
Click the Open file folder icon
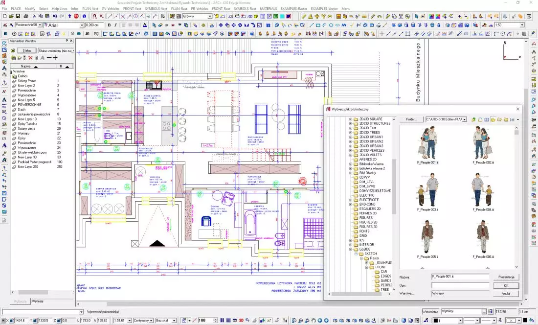click(x=11, y=16)
